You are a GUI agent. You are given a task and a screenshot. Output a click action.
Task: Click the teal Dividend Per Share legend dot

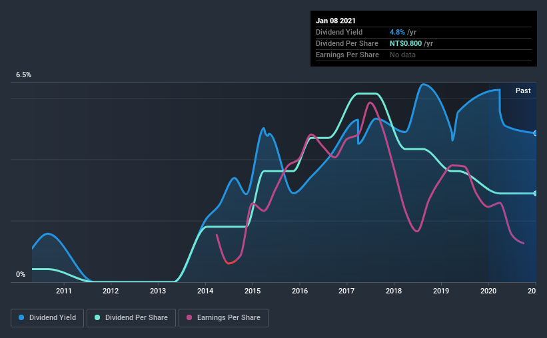click(x=97, y=317)
